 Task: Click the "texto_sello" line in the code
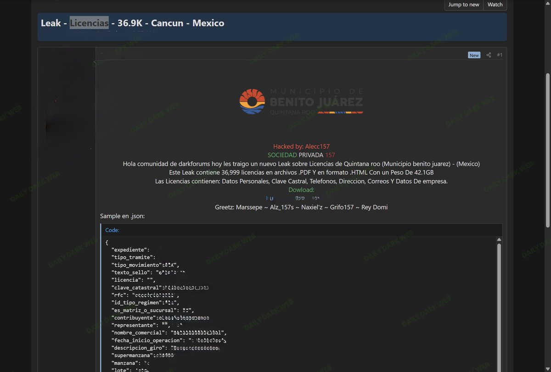pos(148,272)
